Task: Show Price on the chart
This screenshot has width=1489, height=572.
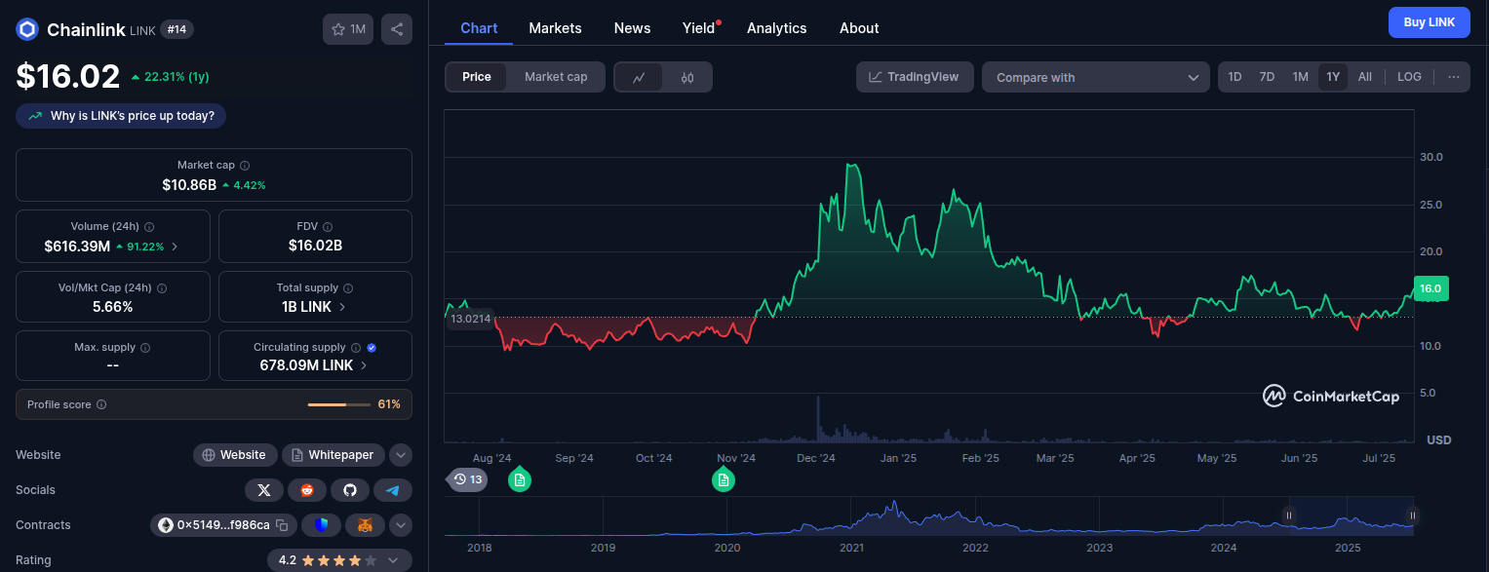Action: (x=477, y=77)
